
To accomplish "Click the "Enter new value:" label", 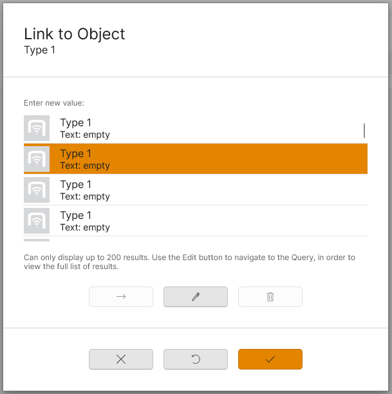I will coord(54,102).
